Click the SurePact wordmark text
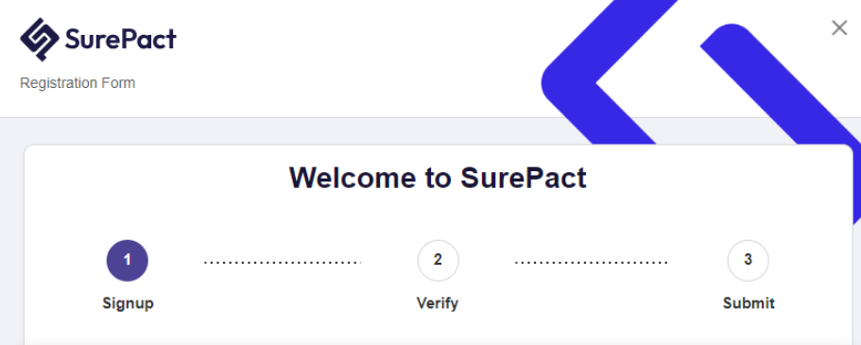This screenshot has height=345, width=861. (121, 40)
